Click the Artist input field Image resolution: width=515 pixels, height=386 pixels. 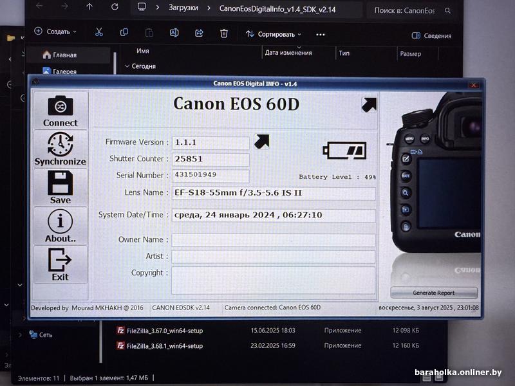click(273, 257)
